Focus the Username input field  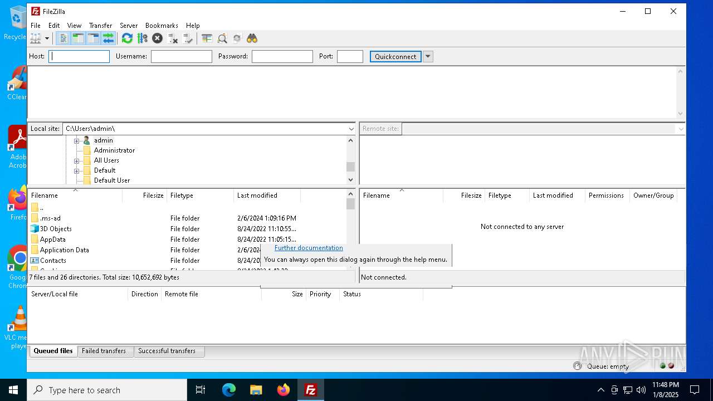[182, 56]
